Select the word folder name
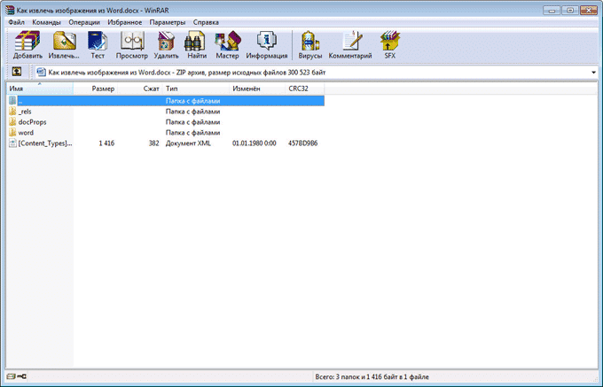603x387 pixels. coord(26,133)
